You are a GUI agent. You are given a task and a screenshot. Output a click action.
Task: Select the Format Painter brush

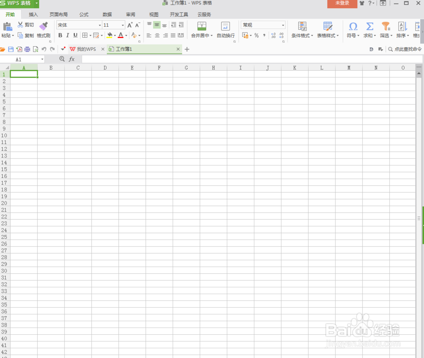coord(43,26)
